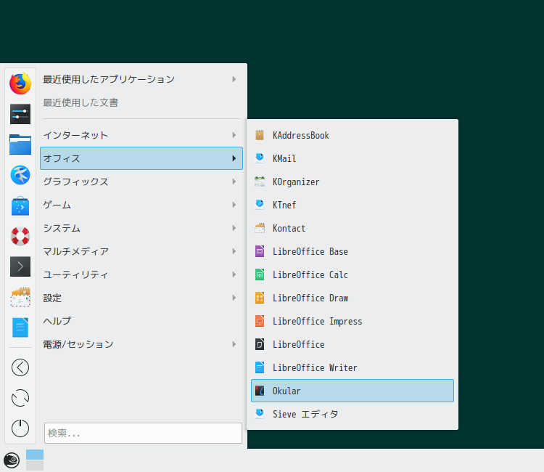Image resolution: width=544 pixels, height=472 pixels.
Task: Click the KAddressBook icon
Action: point(260,135)
